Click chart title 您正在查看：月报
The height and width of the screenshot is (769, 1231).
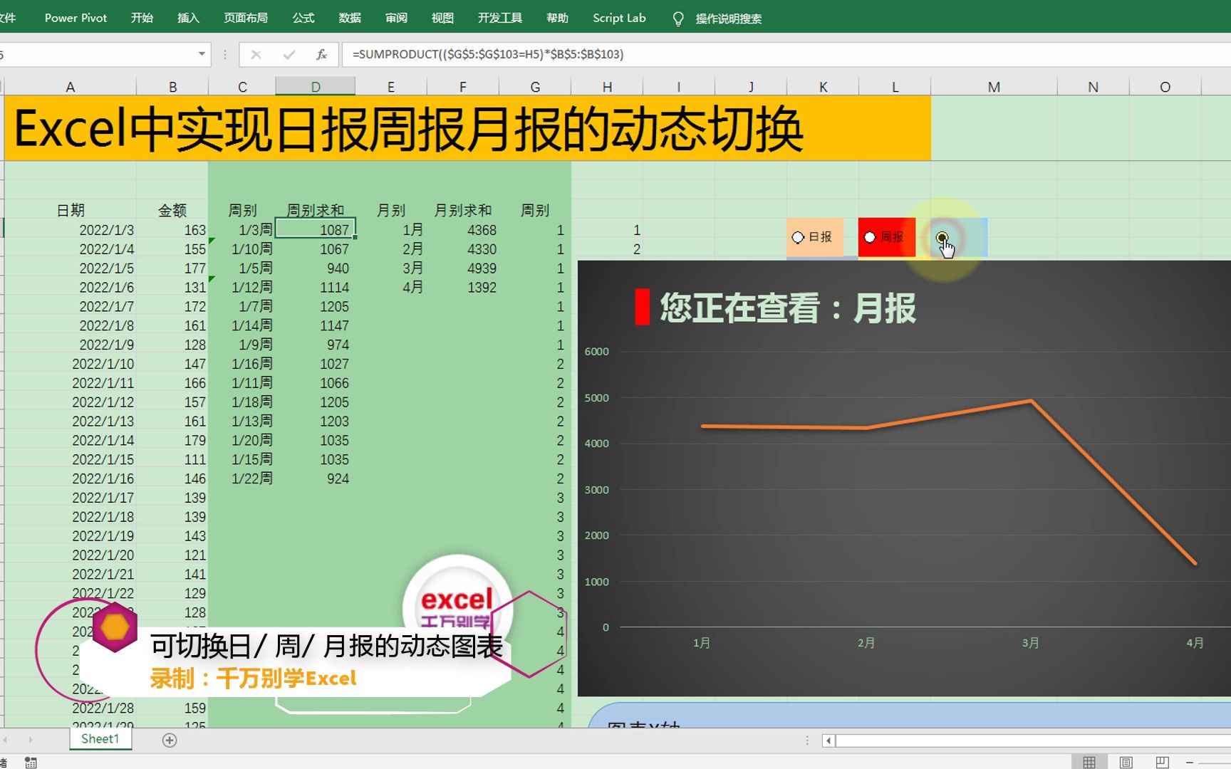(788, 308)
